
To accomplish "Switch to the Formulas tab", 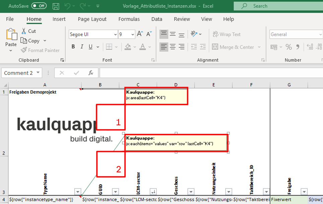I will pyautogui.click(x=129, y=19).
